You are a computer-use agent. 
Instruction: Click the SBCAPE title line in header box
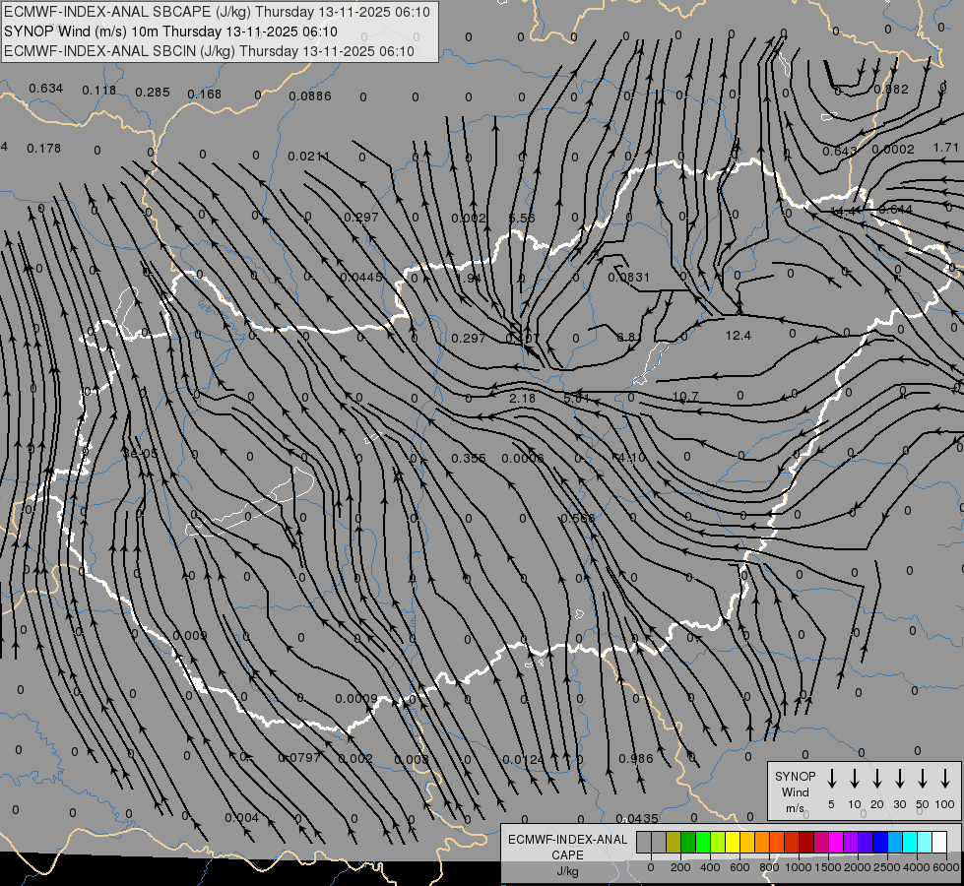pos(217,12)
